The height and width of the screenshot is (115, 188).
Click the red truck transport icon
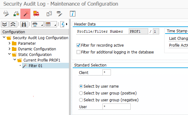click(x=36, y=14)
